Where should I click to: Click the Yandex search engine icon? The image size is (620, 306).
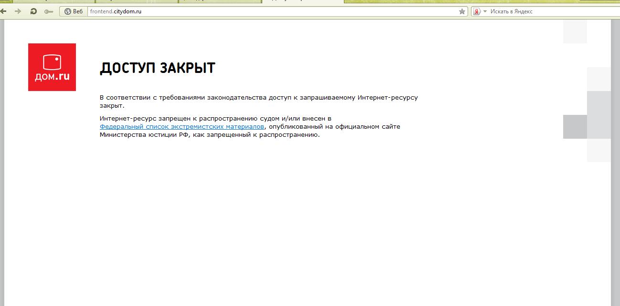pos(477,11)
